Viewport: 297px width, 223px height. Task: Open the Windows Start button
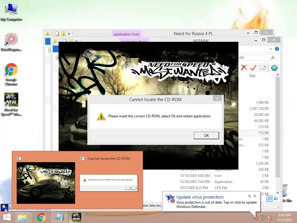coord(7,217)
